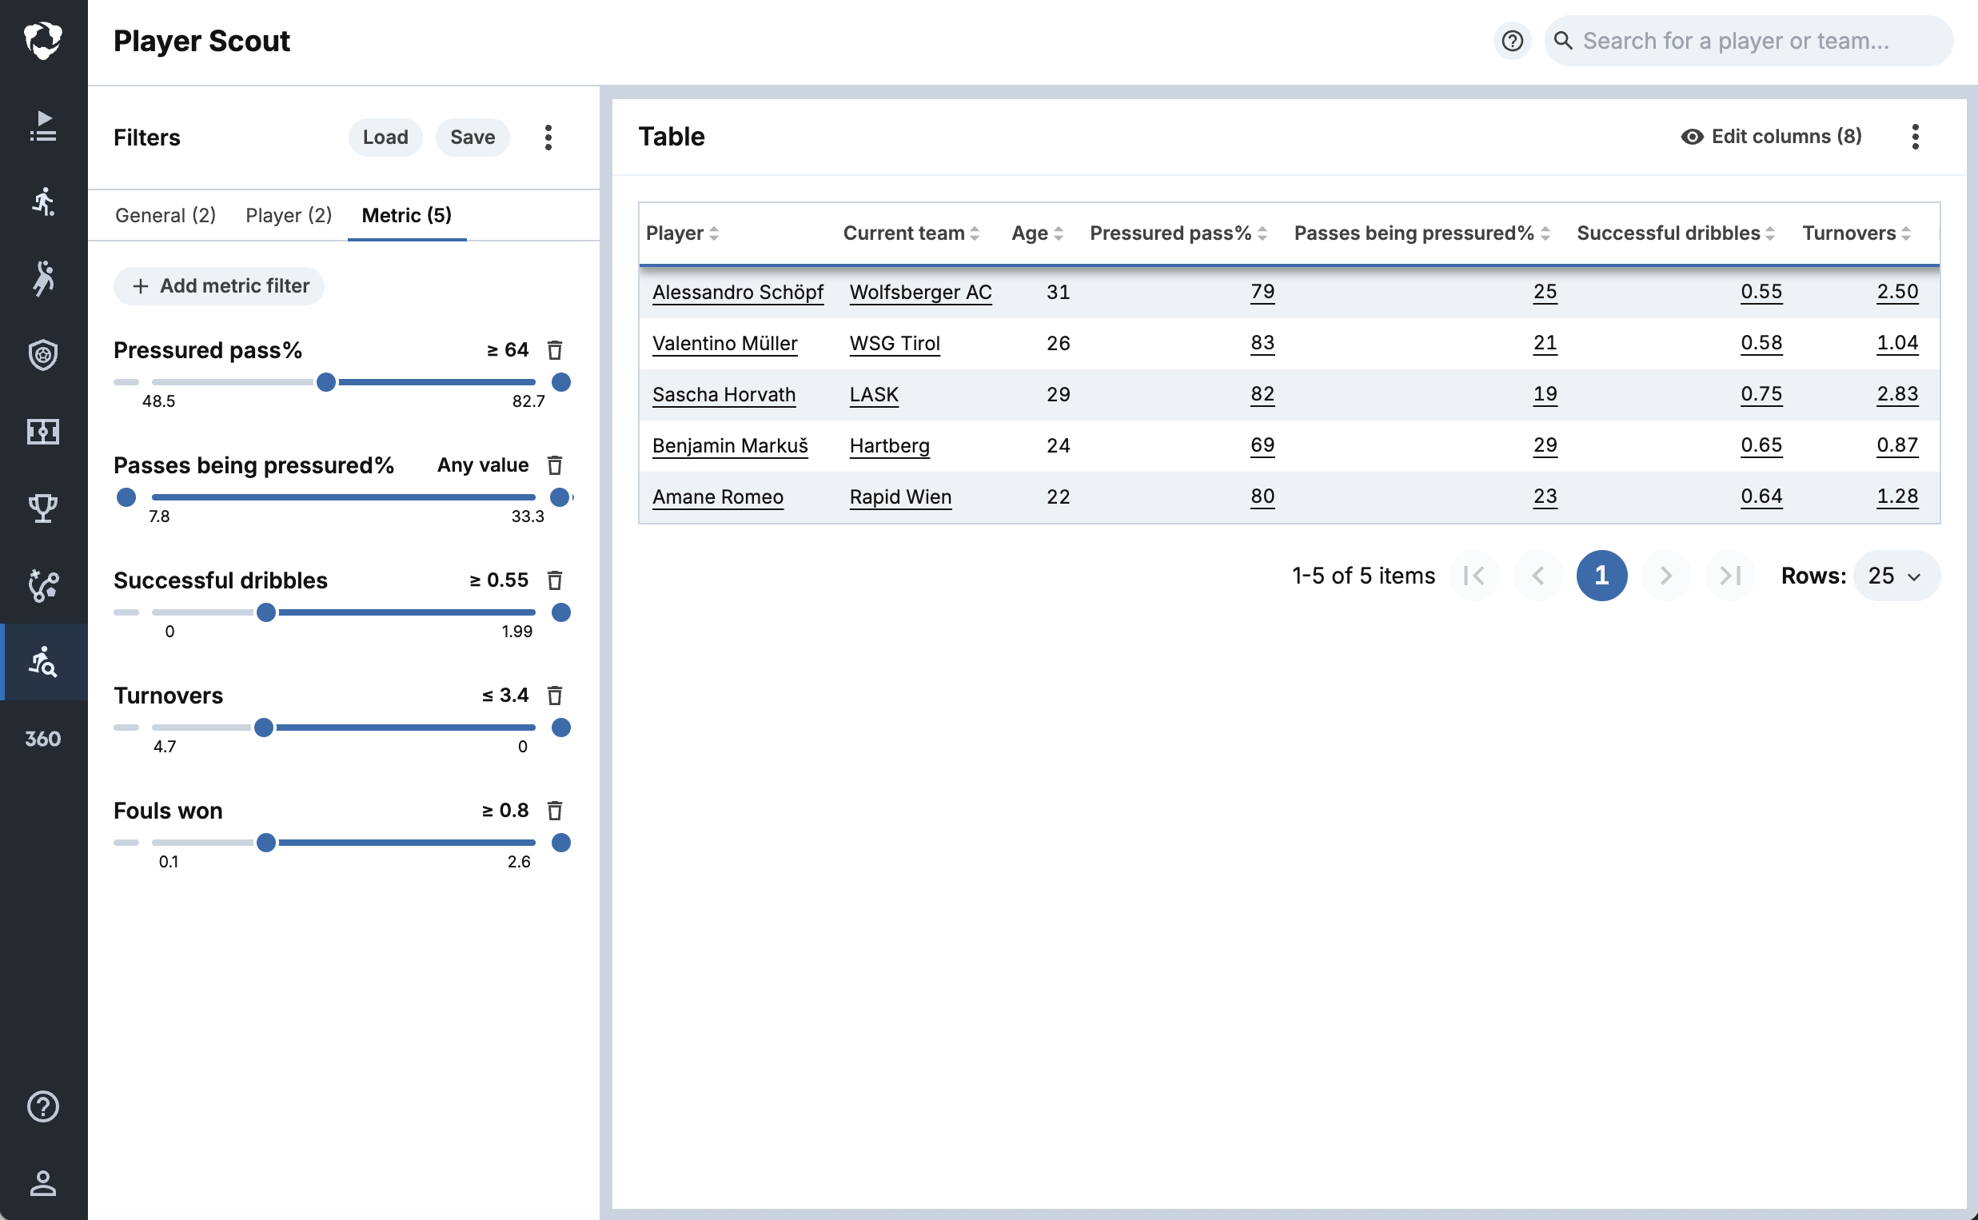The width and height of the screenshot is (1978, 1220).
Task: Open Rows per page dropdown showing 25
Action: point(1896,576)
